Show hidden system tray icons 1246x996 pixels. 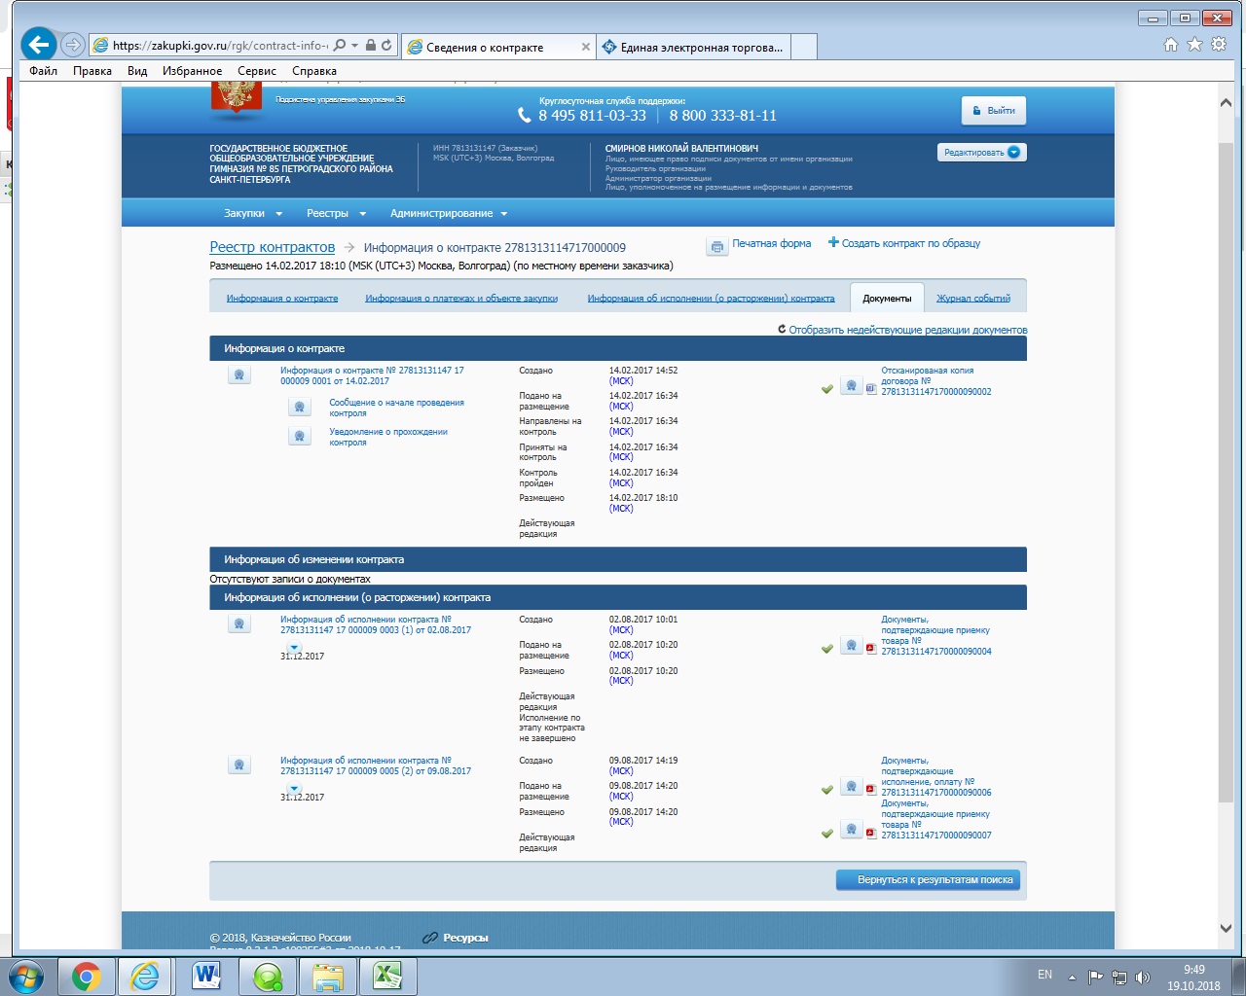[x=1073, y=978]
